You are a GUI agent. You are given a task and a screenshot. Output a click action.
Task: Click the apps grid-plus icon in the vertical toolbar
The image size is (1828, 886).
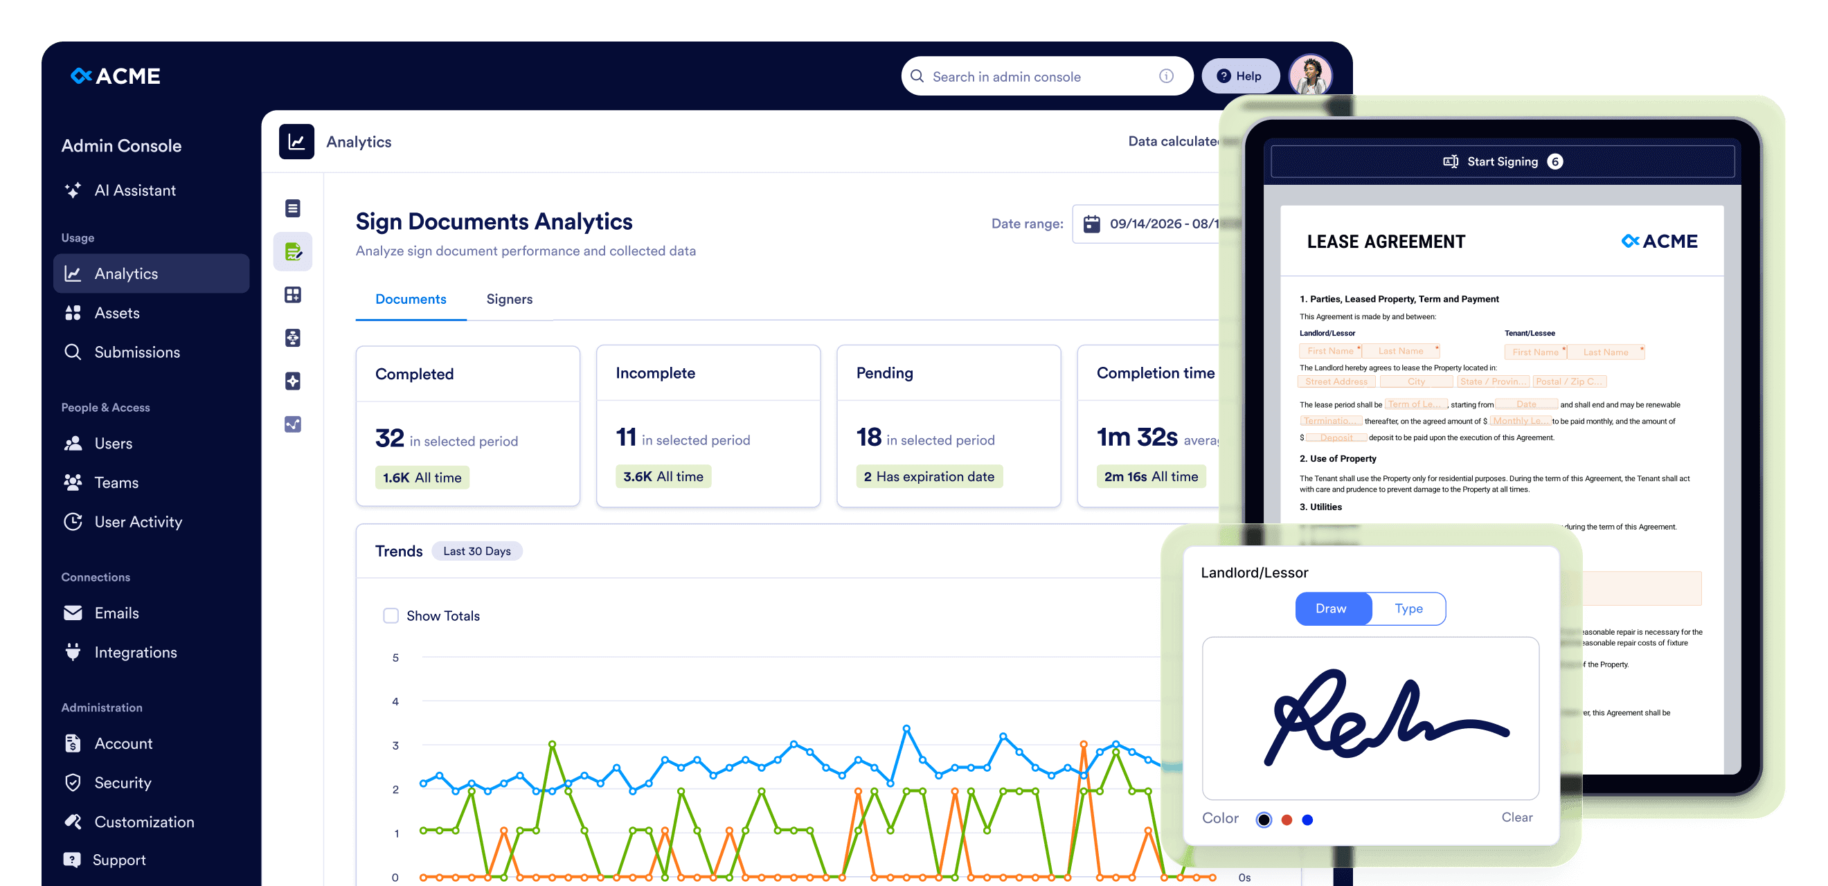(x=292, y=294)
